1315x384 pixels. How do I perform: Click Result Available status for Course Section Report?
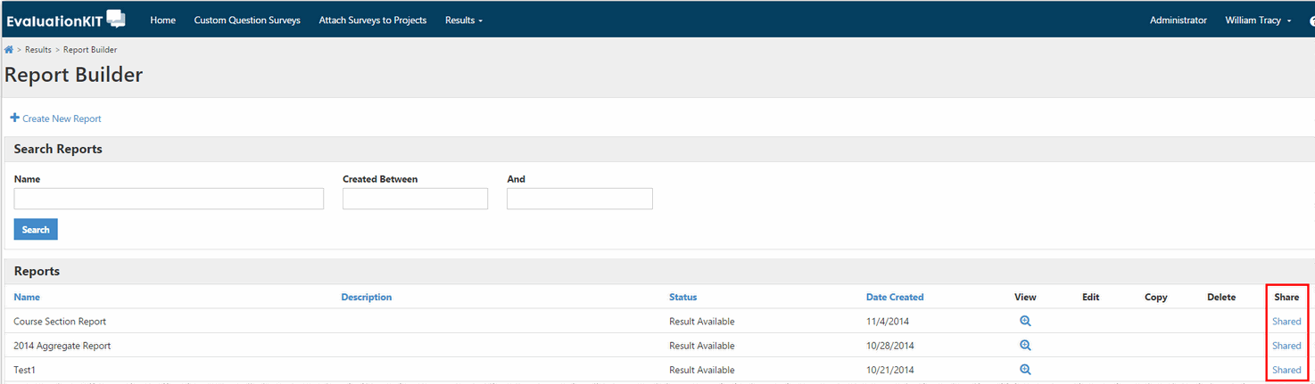coord(702,322)
